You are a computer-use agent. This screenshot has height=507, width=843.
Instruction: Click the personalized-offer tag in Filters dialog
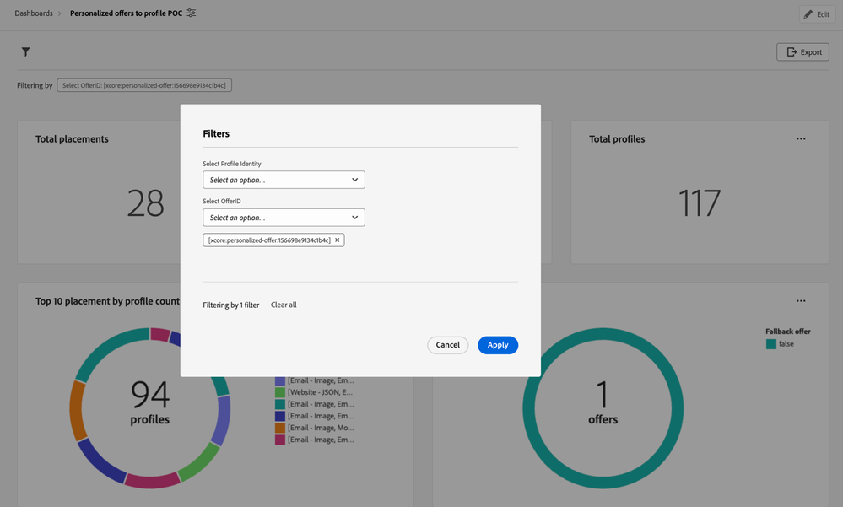268,240
